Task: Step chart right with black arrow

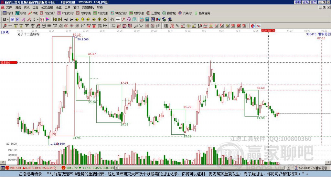Action: (71, 20)
